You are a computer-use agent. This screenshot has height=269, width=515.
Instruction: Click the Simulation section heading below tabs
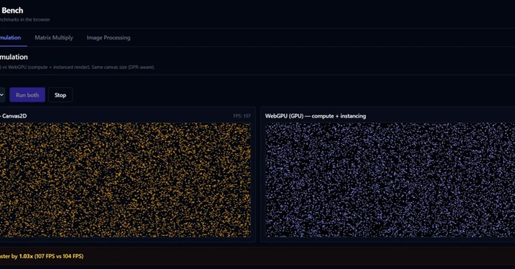[14, 57]
